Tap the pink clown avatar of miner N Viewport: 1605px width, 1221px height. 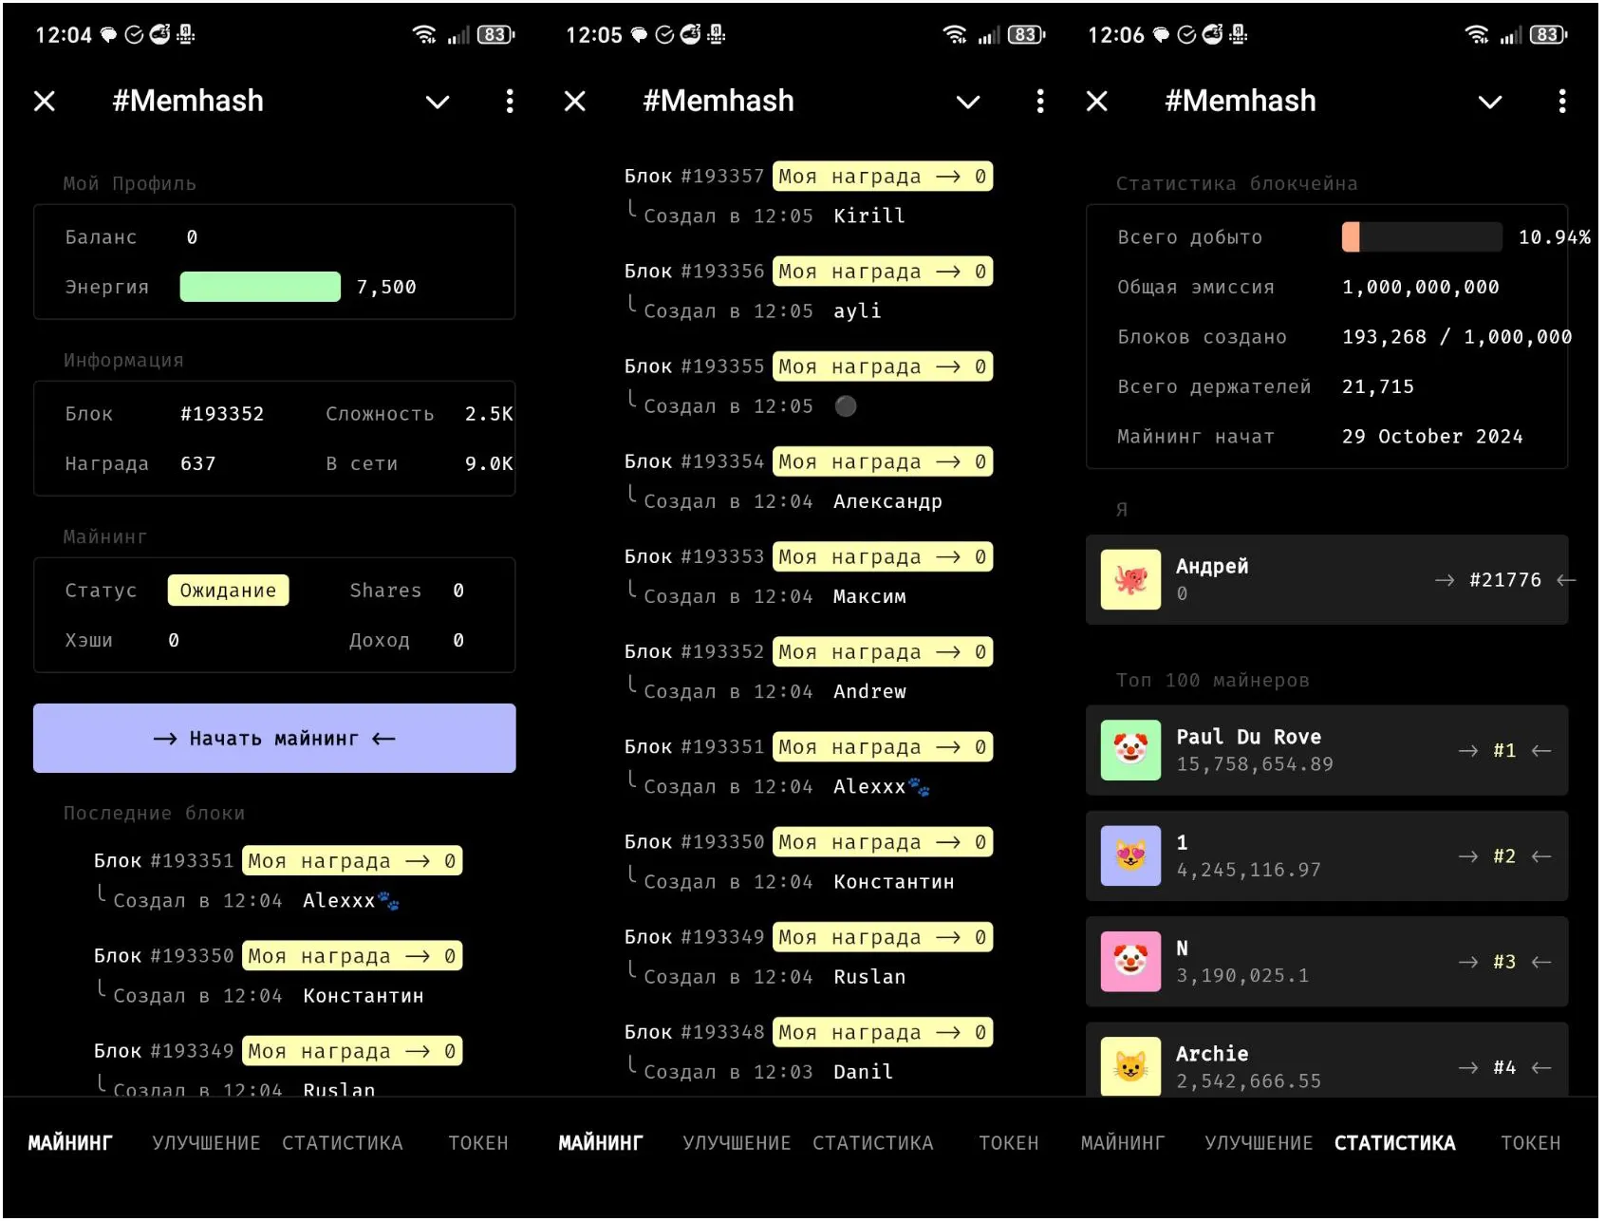1129,961
